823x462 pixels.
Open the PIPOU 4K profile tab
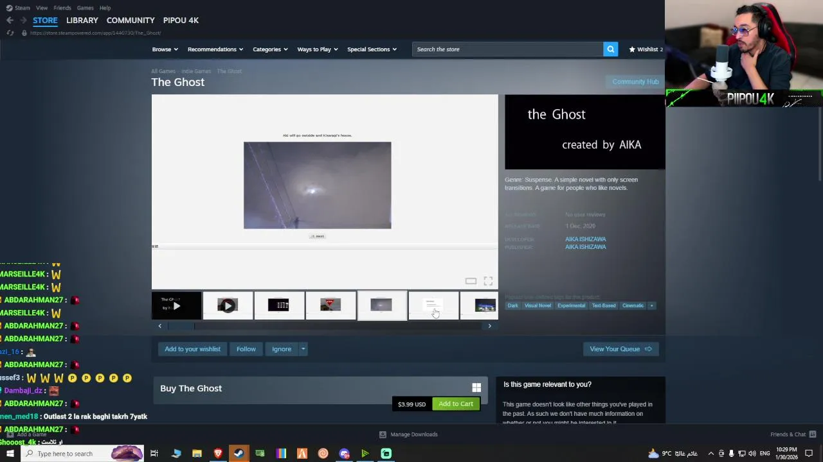click(x=181, y=21)
